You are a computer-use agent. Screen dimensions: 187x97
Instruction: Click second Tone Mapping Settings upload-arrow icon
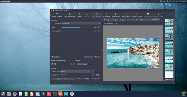pos(55,64)
